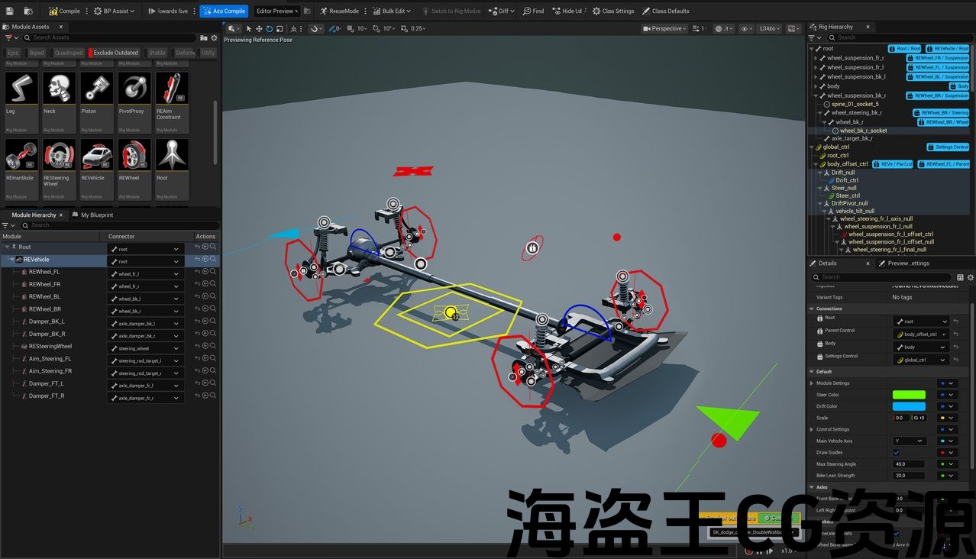The height and width of the screenshot is (559, 976).
Task: Click the Find toolbar icon
Action: tap(533, 11)
